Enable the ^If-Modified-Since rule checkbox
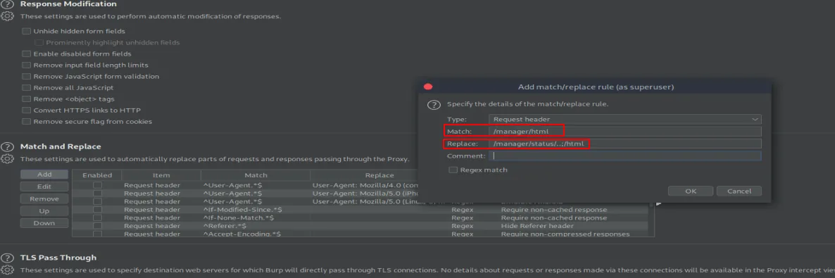The height and width of the screenshot is (278, 835). 97,210
